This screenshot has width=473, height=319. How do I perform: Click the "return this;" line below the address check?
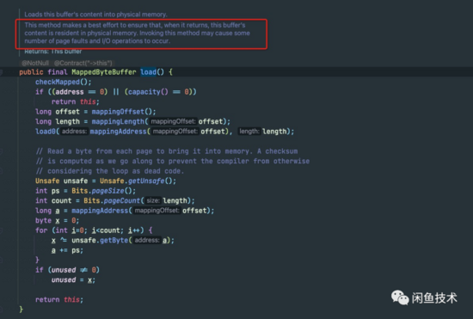click(x=76, y=102)
